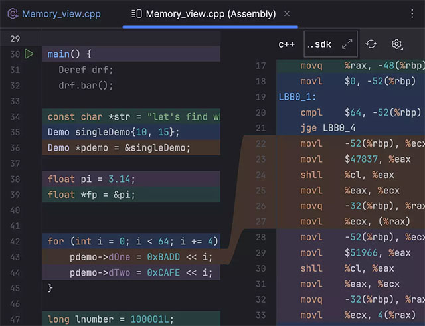Click the float pi = 3.14 line

92,179
